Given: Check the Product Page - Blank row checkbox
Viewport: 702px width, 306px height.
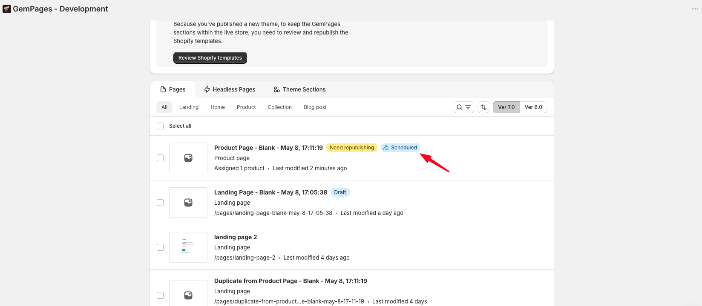Looking at the screenshot, I should coord(160,158).
